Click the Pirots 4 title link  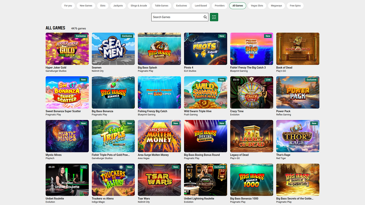189,68
